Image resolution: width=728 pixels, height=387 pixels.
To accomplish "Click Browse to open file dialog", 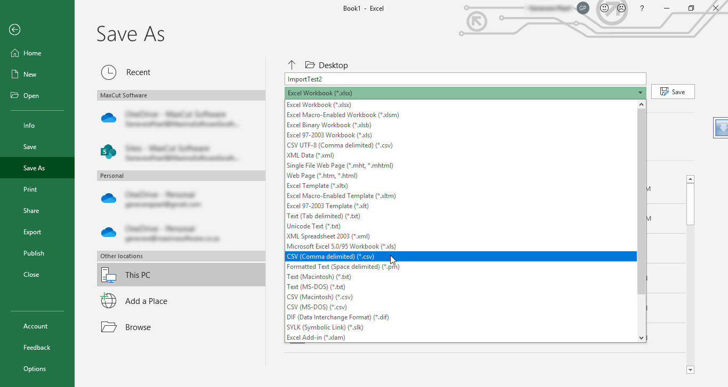I will (x=181, y=327).
